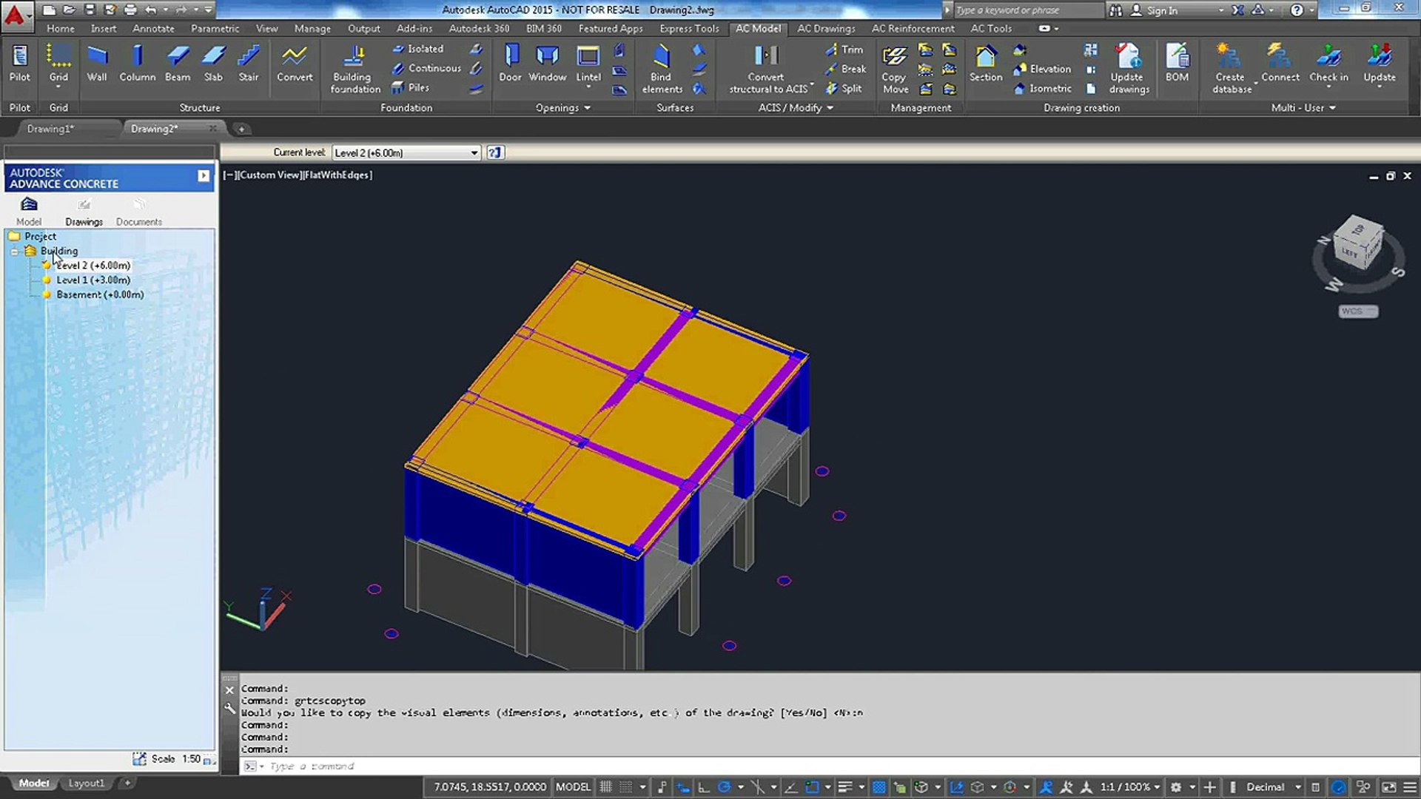Viewport: 1421px width, 799px height.
Task: Insert a Door opening
Action: pos(510,62)
